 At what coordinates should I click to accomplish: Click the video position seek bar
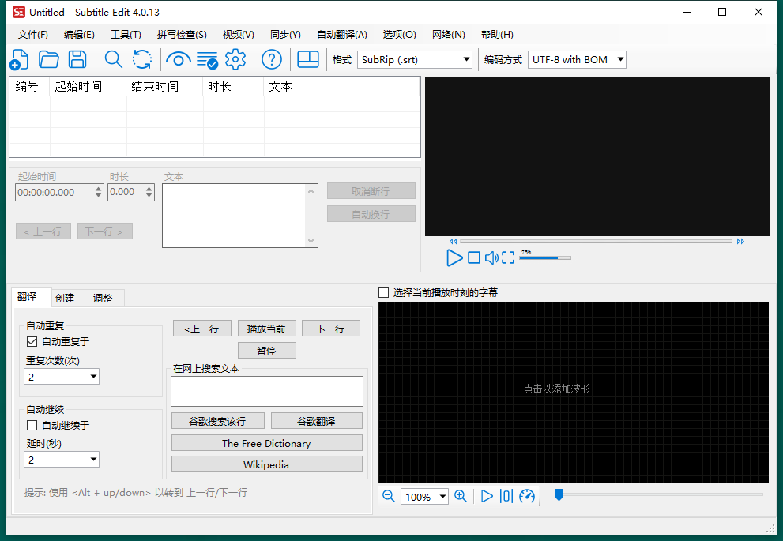(597, 241)
